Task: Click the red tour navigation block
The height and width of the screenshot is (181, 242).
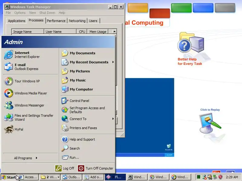Action: (160, 13)
